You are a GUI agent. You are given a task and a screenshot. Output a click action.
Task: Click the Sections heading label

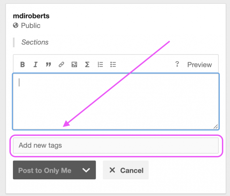(34, 42)
